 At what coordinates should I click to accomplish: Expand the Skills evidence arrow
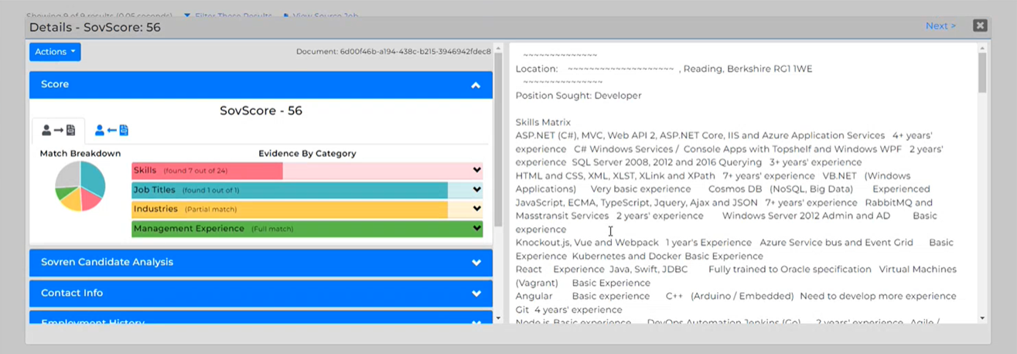pyautogui.click(x=476, y=170)
